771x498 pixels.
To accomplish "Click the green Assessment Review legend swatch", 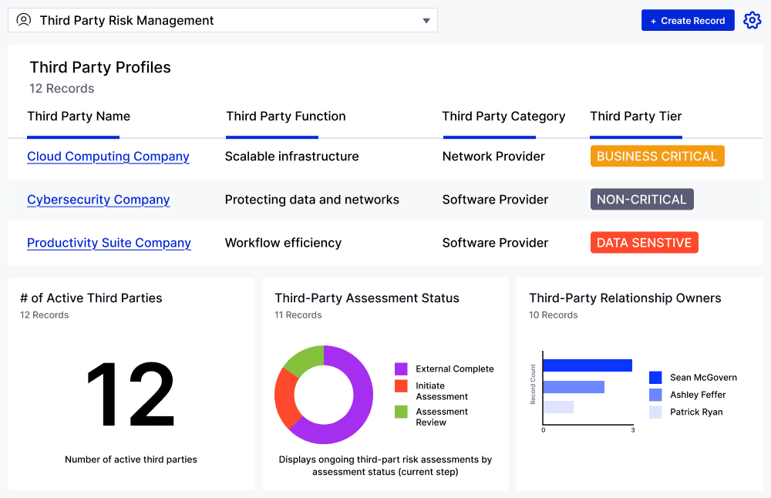I will 401,412.
